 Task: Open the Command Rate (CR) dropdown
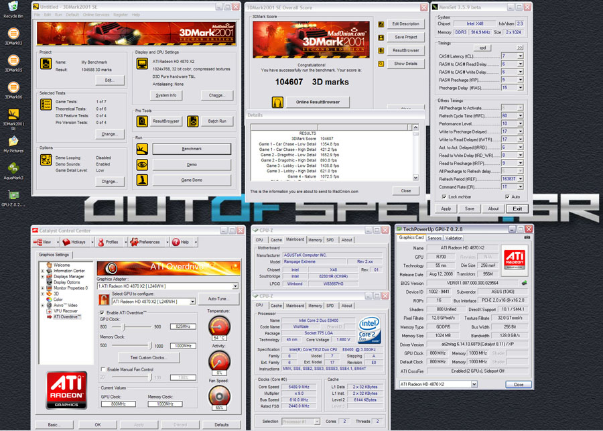click(x=520, y=187)
